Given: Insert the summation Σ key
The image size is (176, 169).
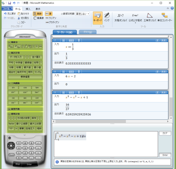Looking at the screenshot, I should pos(33,46).
